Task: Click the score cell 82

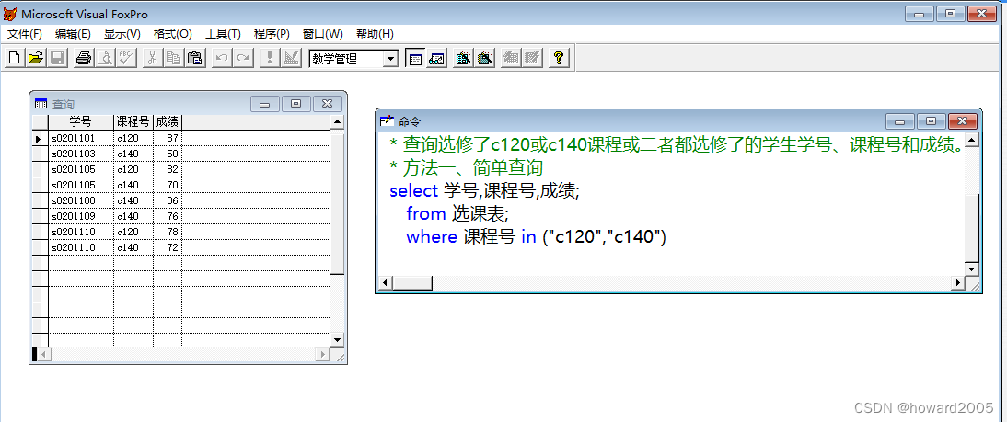Action: [x=168, y=169]
